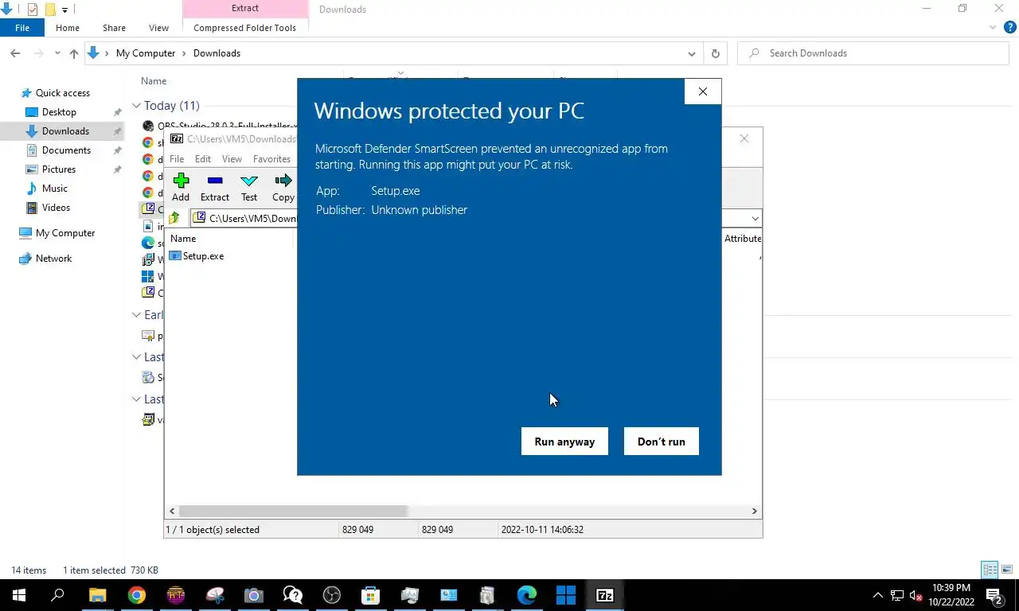This screenshot has height=611, width=1019.
Task: Refresh the Downloads folder
Action: click(x=715, y=53)
